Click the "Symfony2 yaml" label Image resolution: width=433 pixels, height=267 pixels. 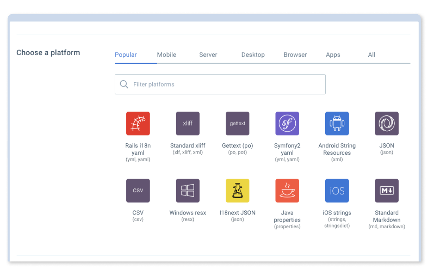coord(287,149)
